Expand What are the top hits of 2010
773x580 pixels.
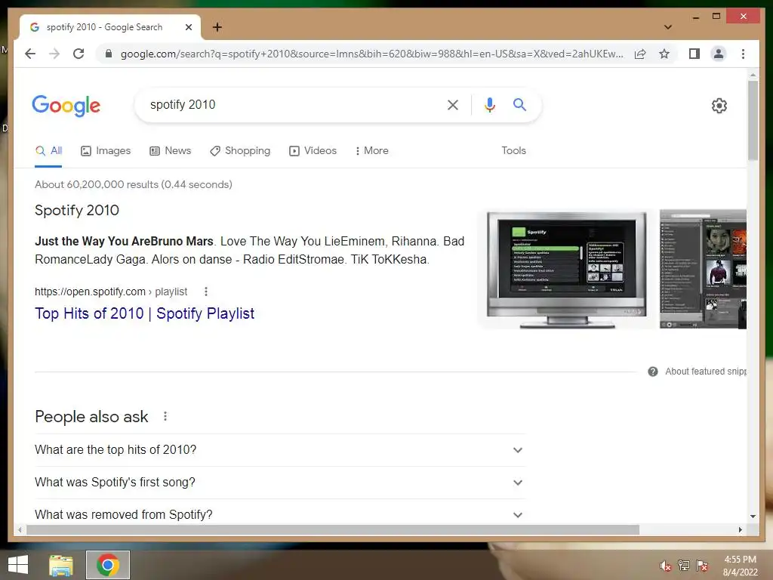280,450
